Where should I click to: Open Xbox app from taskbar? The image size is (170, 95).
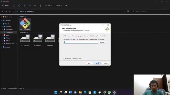click(100, 92)
